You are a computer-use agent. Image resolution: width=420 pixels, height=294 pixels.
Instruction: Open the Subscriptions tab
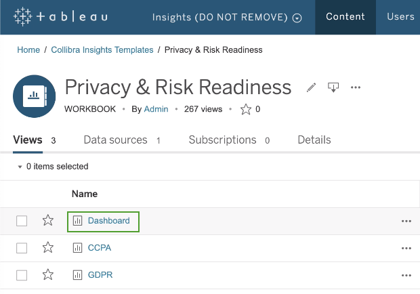tap(222, 140)
